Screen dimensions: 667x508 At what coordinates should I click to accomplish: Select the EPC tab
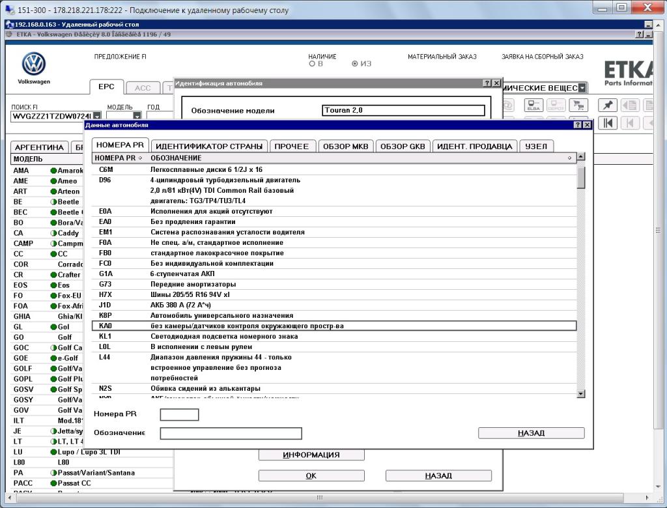click(x=106, y=87)
